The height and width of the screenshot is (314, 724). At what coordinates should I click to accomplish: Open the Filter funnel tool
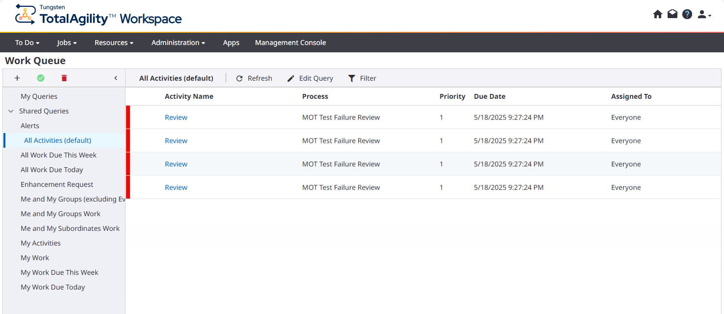(x=362, y=78)
